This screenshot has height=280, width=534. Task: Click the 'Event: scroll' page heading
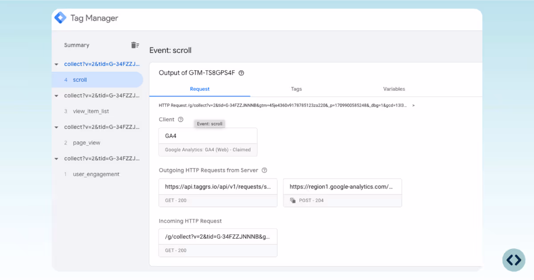click(x=170, y=50)
